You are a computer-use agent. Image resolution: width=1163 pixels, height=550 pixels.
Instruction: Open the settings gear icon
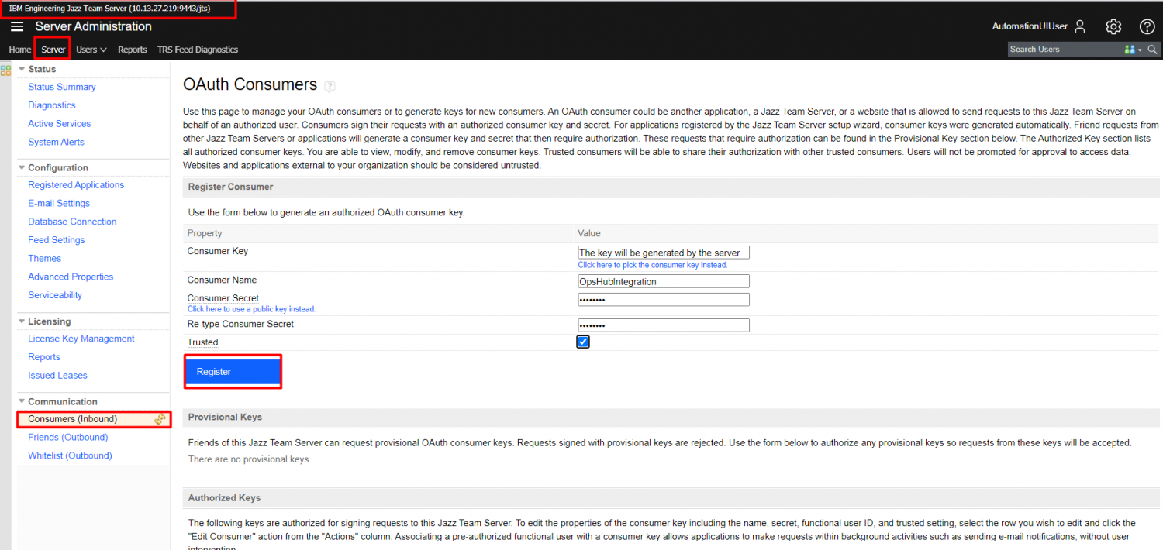point(1113,26)
